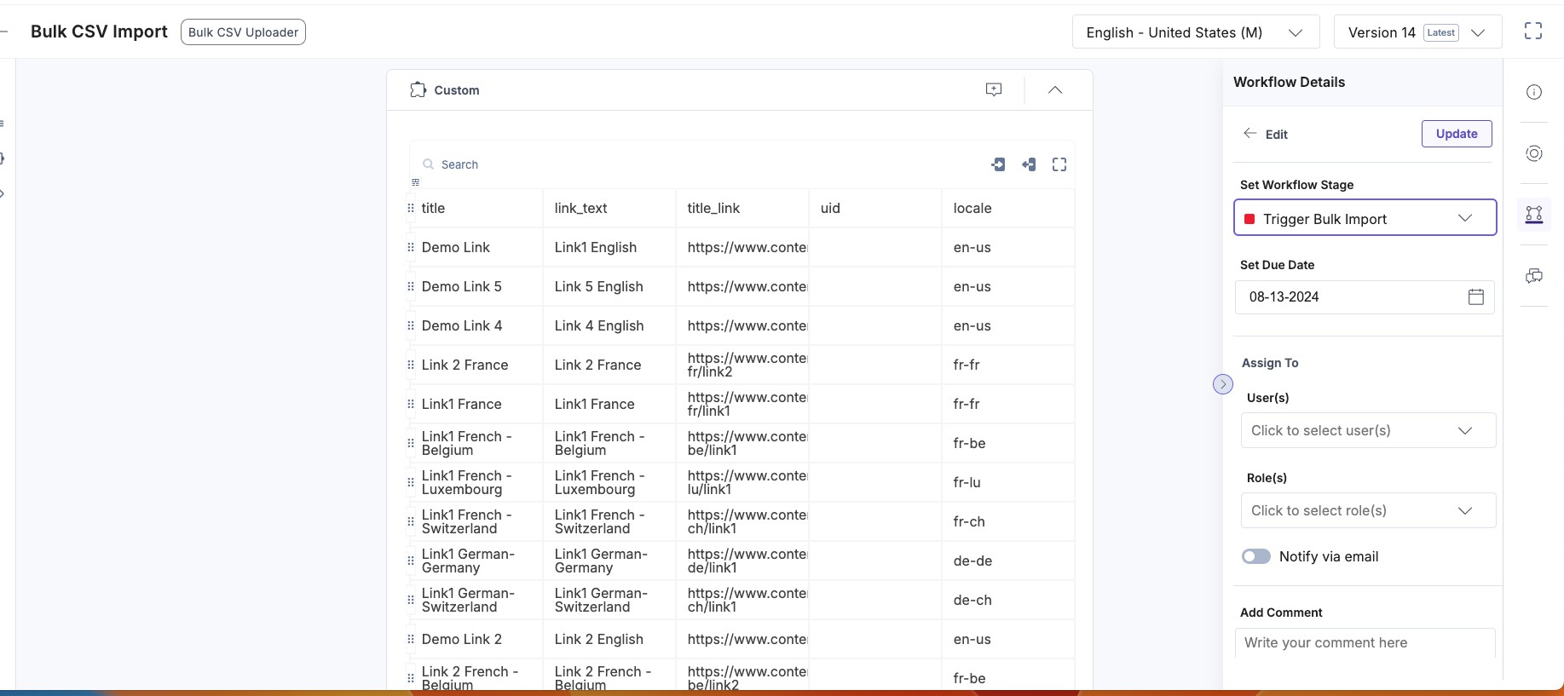Click the drag handle of Demo Link 4 row
Viewport: 1564px width, 696px height.
(411, 325)
